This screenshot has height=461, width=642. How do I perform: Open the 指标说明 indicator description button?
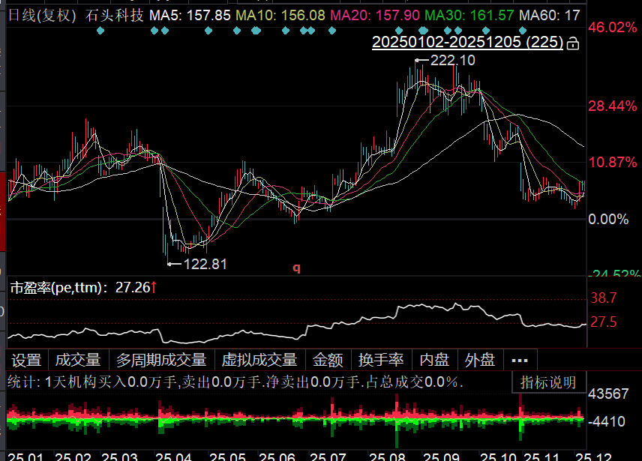pyautogui.click(x=549, y=382)
